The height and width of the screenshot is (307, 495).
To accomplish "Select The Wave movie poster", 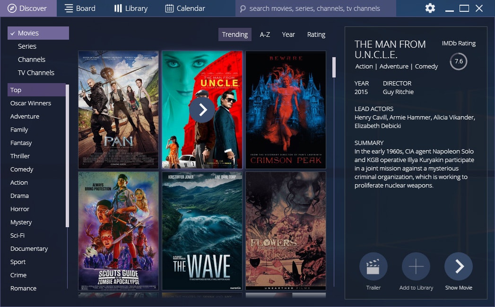I will coord(202,231).
